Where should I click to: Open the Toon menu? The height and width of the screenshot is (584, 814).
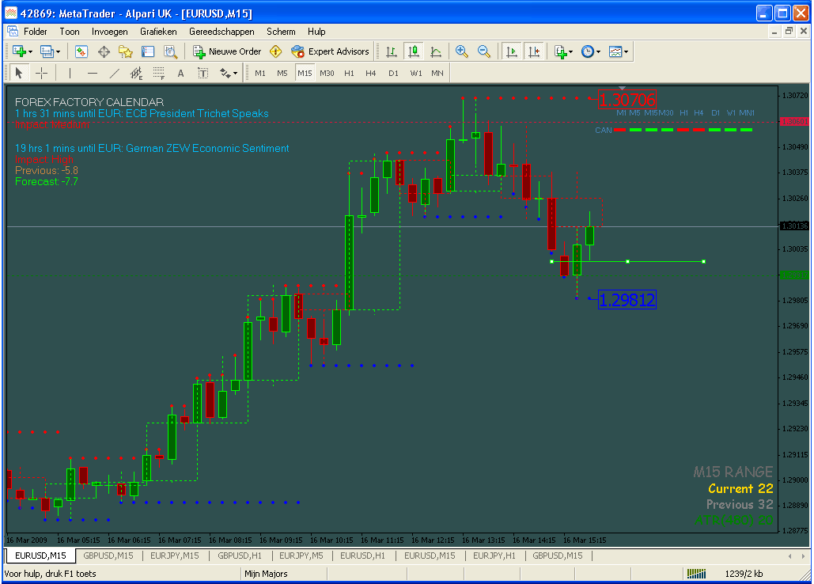pyautogui.click(x=70, y=32)
